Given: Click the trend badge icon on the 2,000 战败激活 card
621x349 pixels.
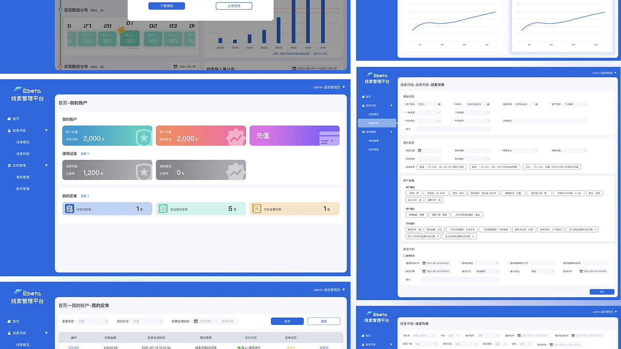Looking at the screenshot, I should (x=235, y=138).
